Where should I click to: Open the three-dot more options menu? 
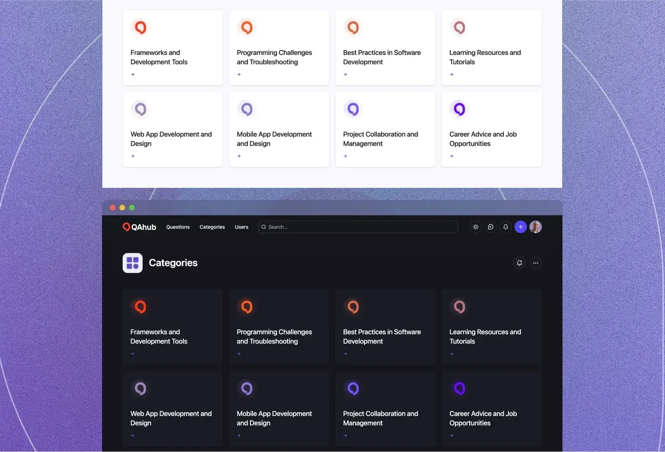point(536,263)
